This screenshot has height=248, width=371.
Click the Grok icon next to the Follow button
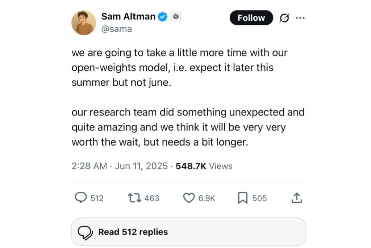[x=285, y=17]
